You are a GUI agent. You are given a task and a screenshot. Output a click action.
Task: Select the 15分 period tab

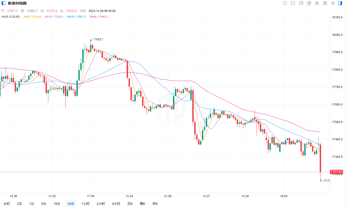pyautogui.click(x=57, y=204)
